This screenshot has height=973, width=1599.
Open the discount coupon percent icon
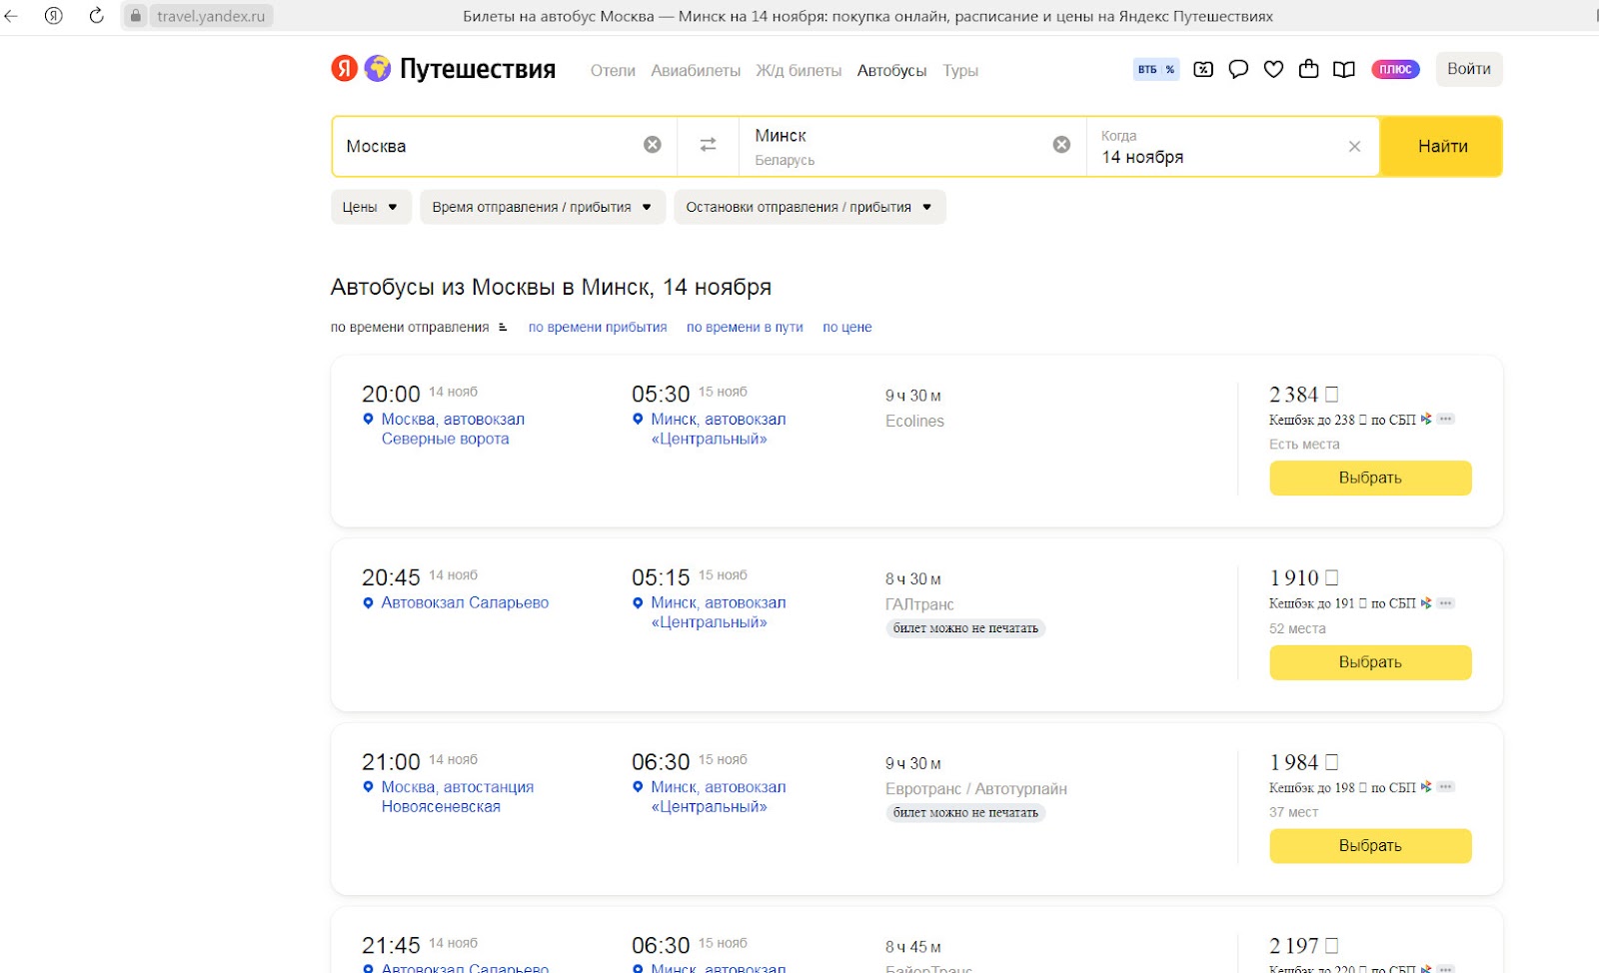coord(1203,69)
